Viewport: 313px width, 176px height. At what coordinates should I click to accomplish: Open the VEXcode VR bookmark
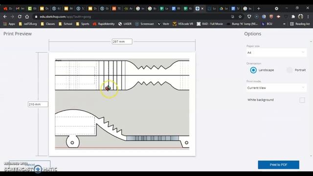coord(183,24)
